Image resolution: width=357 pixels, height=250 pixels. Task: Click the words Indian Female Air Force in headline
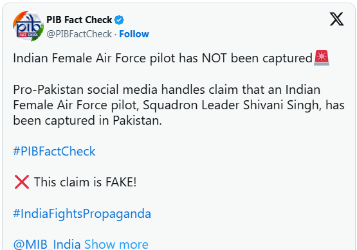pos(80,58)
